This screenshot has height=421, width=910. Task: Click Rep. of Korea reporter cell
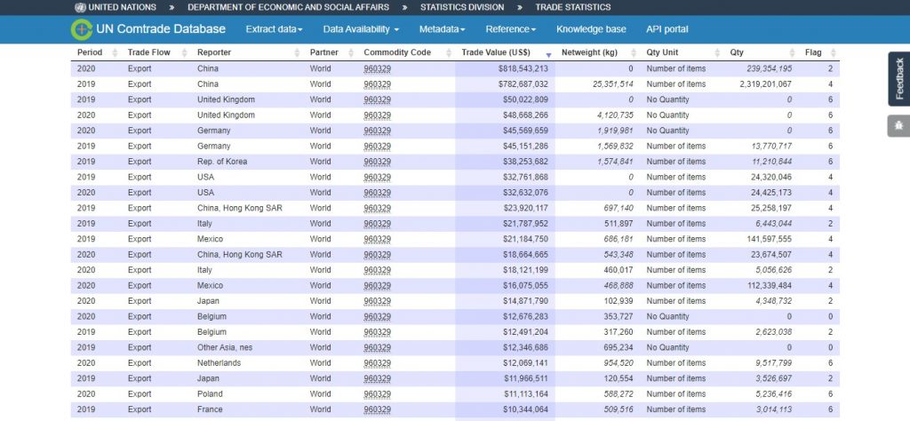(221, 162)
